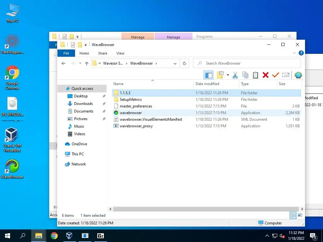Open the File ribbon tab

(66, 53)
